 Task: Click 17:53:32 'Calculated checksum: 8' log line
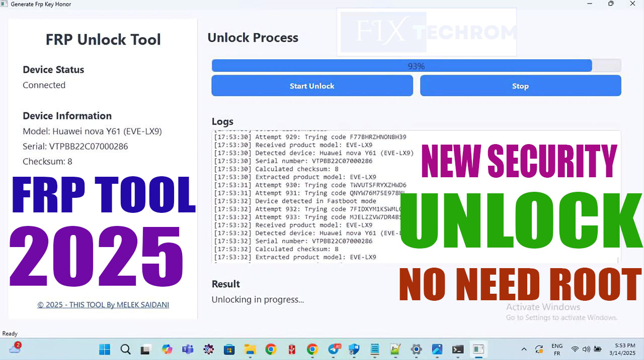[276, 249]
